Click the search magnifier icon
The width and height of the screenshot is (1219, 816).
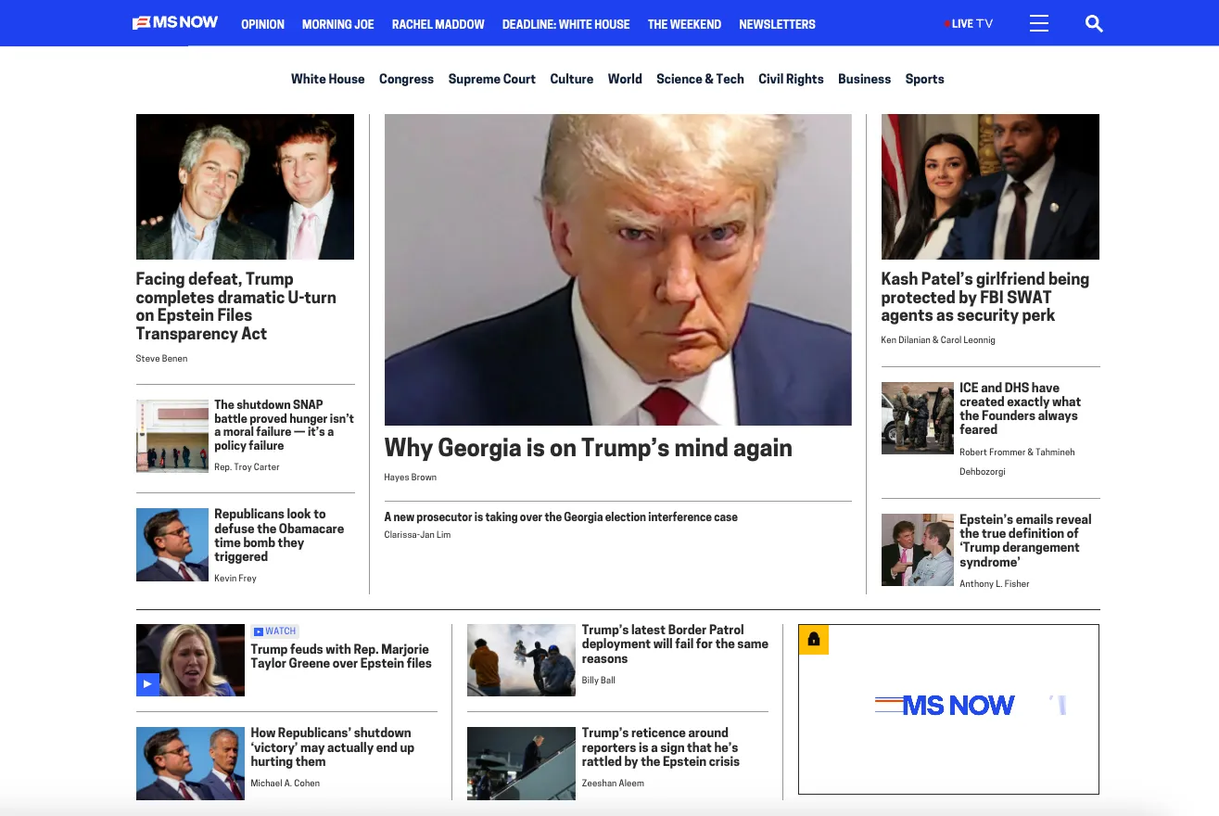click(x=1094, y=23)
